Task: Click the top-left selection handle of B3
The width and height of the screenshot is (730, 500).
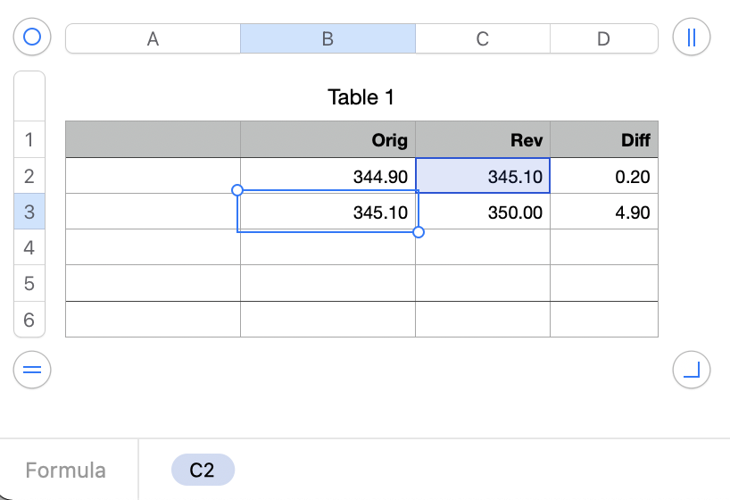Action: pos(237,190)
